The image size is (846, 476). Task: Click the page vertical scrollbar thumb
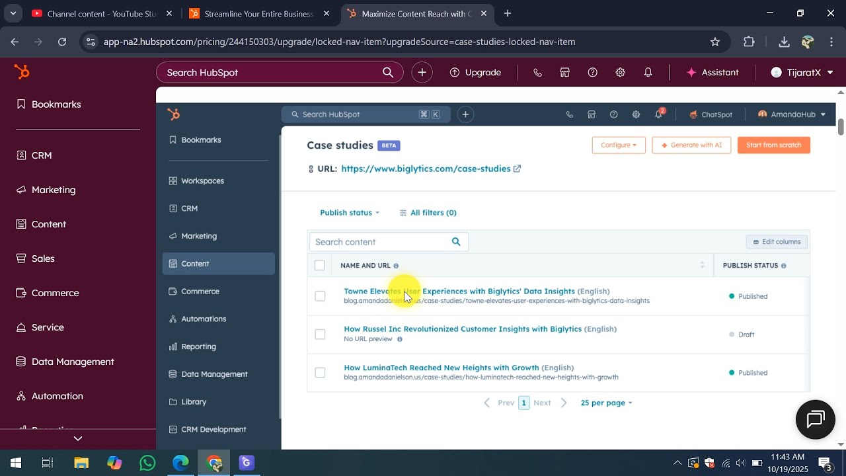pos(841,127)
